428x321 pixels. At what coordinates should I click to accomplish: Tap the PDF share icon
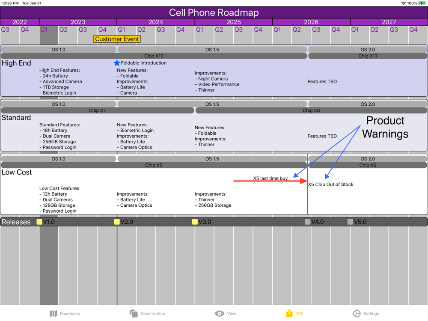[289, 313]
